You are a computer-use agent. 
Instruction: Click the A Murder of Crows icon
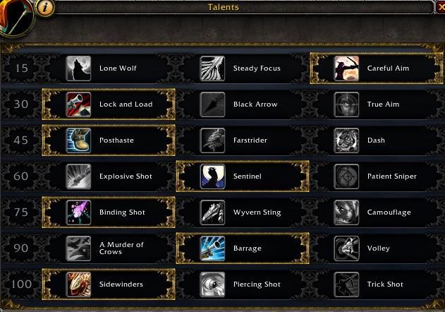pyautogui.click(x=78, y=248)
